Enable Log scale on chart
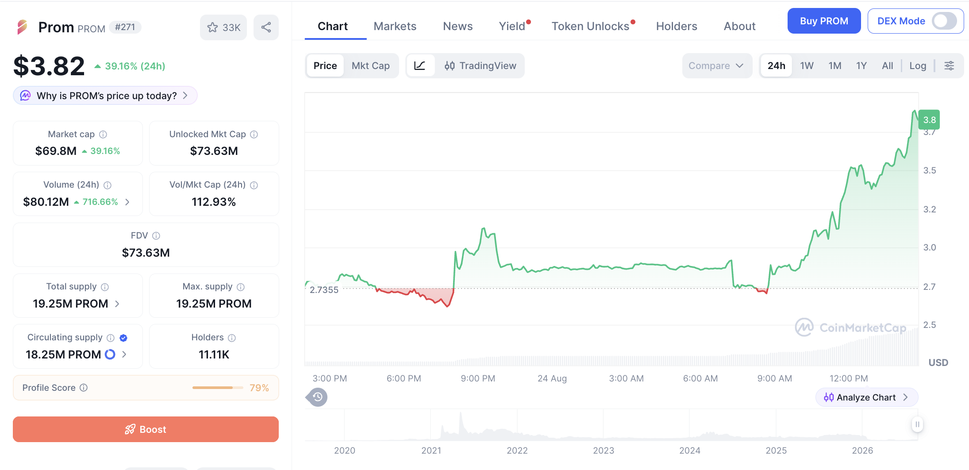969x470 pixels. [x=918, y=66]
